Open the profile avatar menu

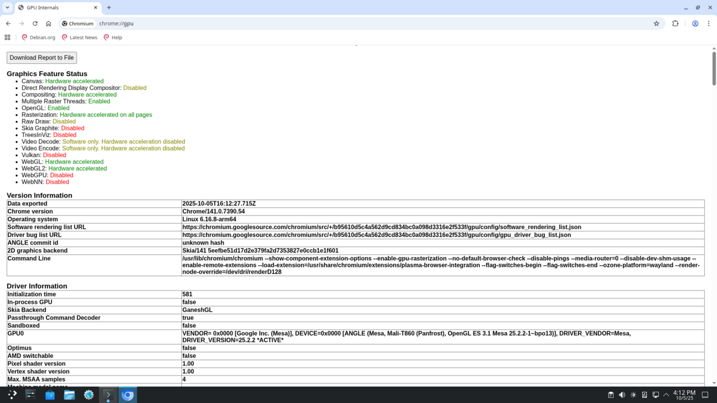(695, 24)
